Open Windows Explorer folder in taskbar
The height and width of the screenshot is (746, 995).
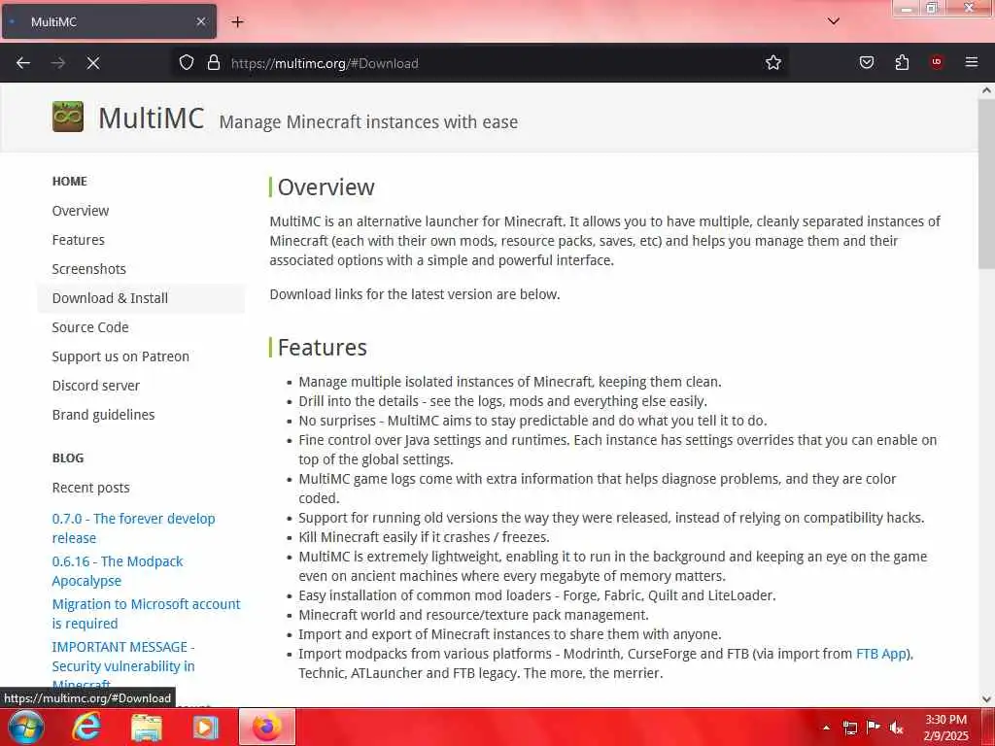147,728
